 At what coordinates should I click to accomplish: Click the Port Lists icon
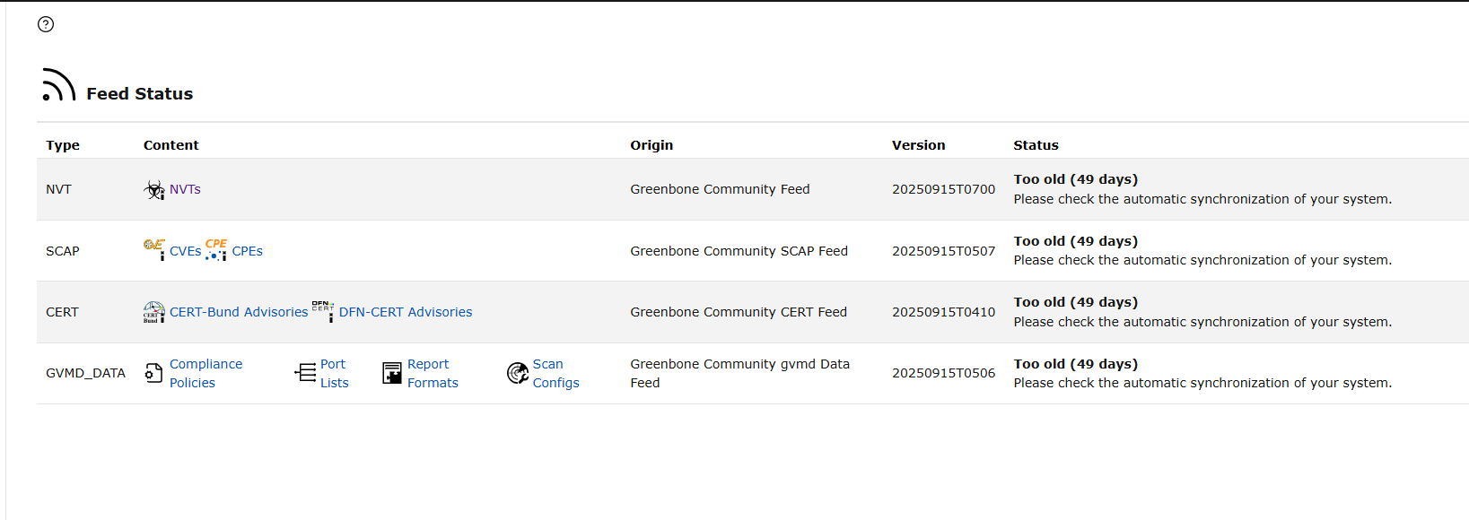point(305,373)
